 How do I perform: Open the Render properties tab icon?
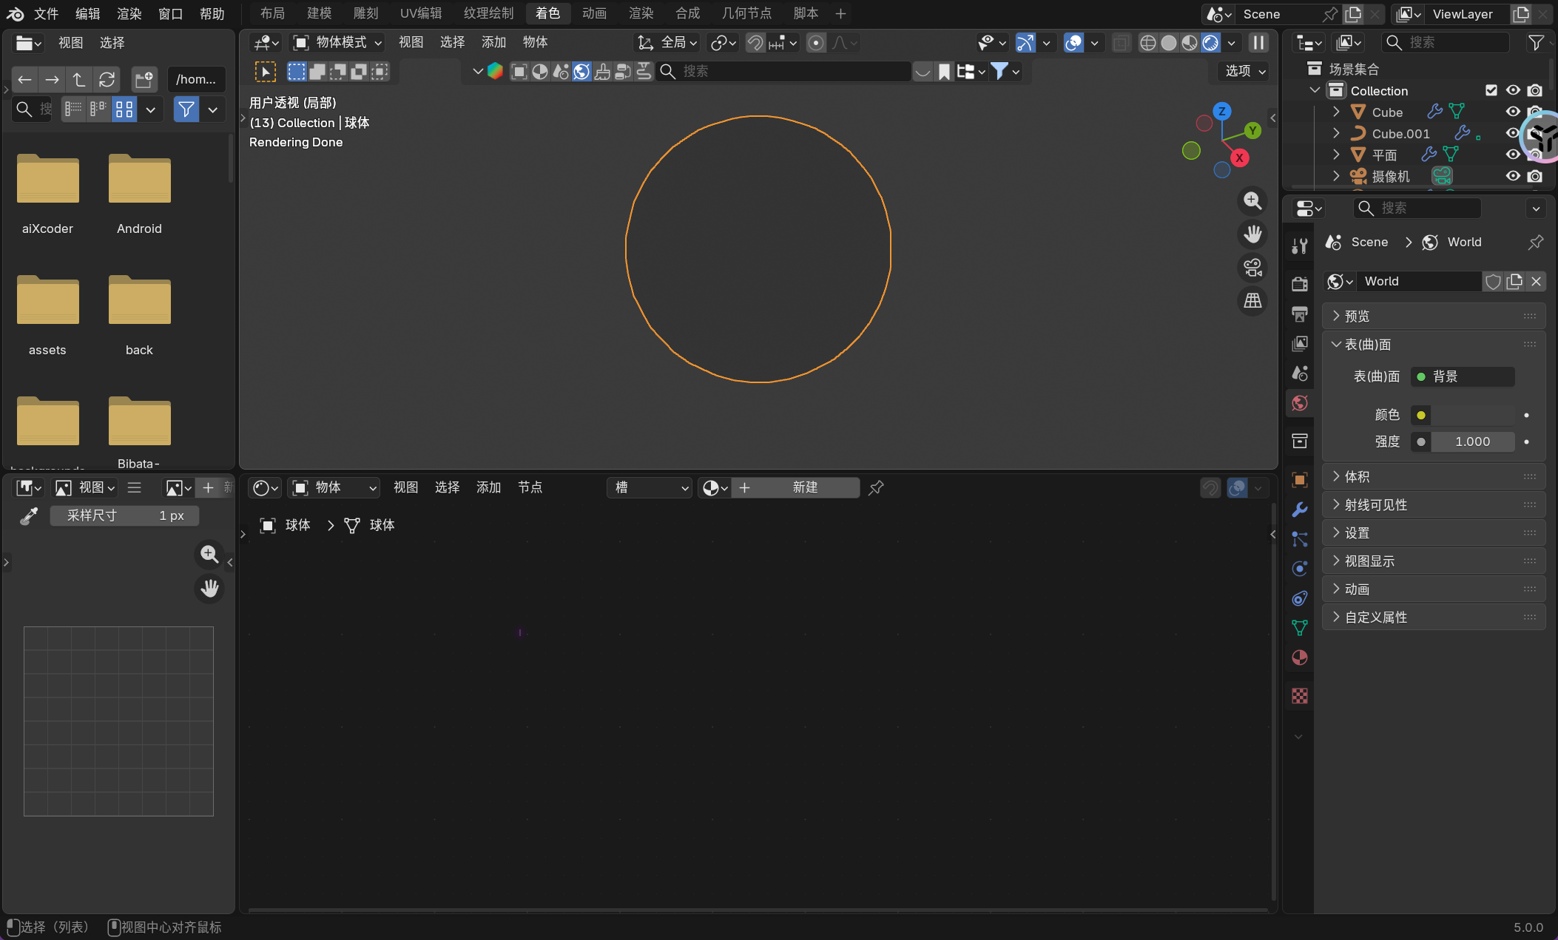coord(1299,284)
